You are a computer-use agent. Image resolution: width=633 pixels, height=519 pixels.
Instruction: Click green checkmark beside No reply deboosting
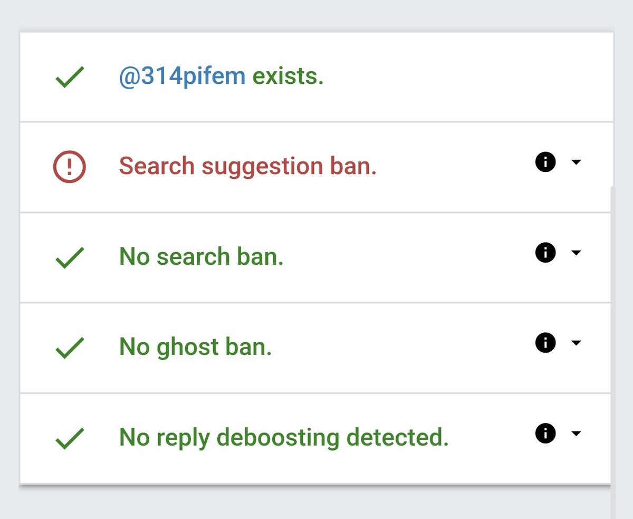pos(69,439)
